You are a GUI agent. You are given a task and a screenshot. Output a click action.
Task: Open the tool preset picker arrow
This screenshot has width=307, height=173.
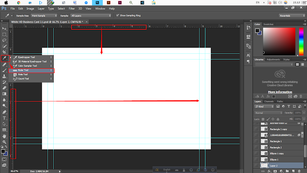point(12,15)
